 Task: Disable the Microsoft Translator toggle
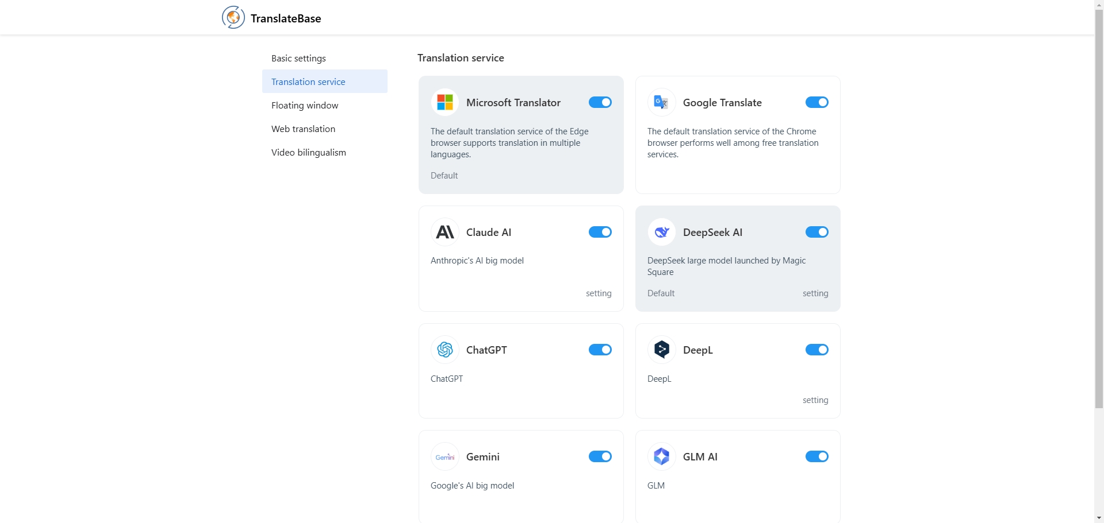click(x=600, y=102)
